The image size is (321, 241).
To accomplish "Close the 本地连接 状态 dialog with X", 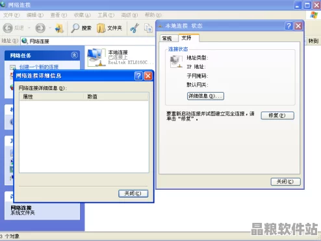I will 298,26.
